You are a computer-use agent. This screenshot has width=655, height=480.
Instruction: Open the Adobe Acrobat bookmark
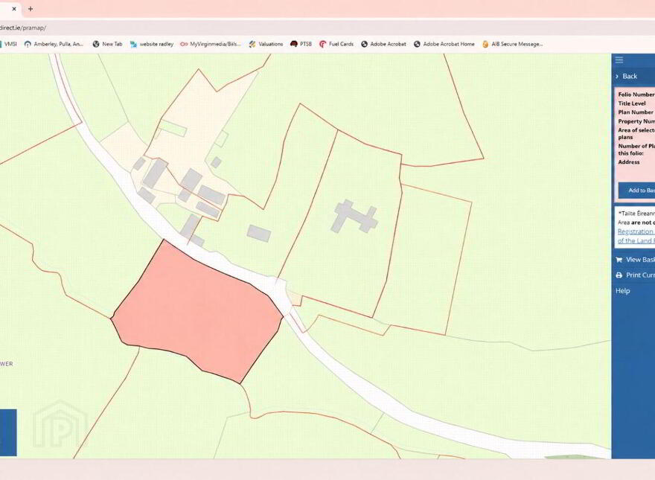(383, 44)
